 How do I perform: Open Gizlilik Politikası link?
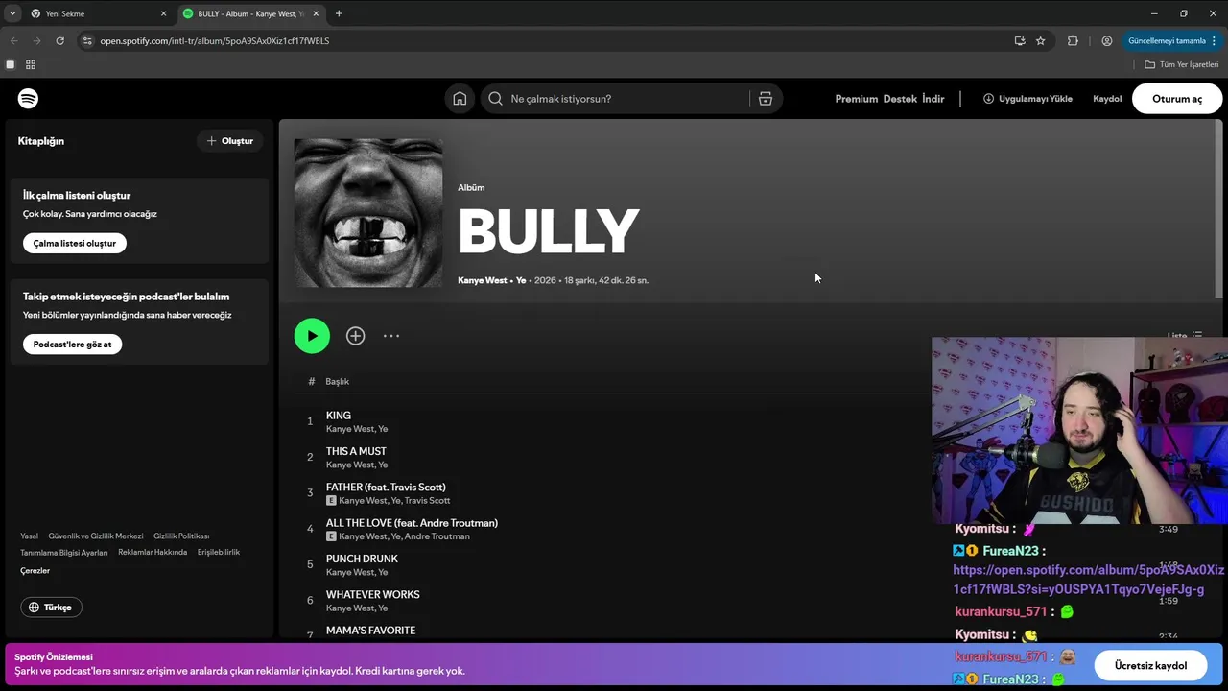(x=181, y=536)
